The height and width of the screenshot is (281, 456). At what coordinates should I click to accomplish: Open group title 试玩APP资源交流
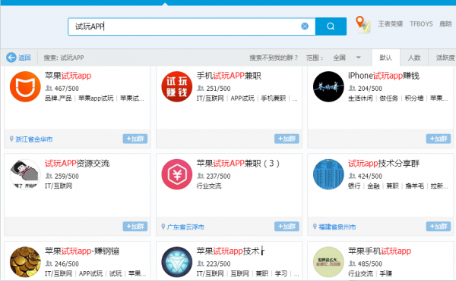(77, 164)
